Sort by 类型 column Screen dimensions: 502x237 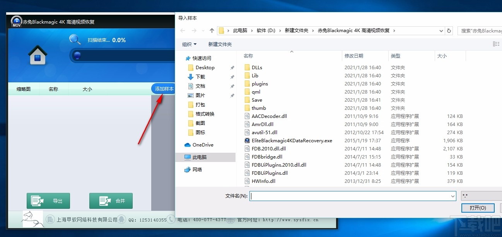395,56
